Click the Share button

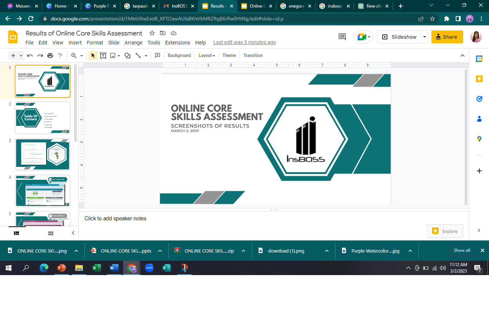tap(447, 37)
